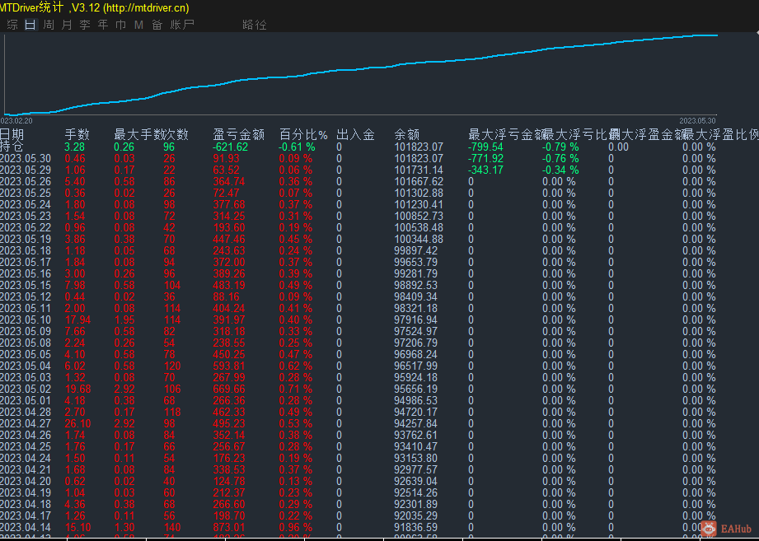Click the -771.92 floating loss value
The image size is (759, 541).
tap(485, 159)
